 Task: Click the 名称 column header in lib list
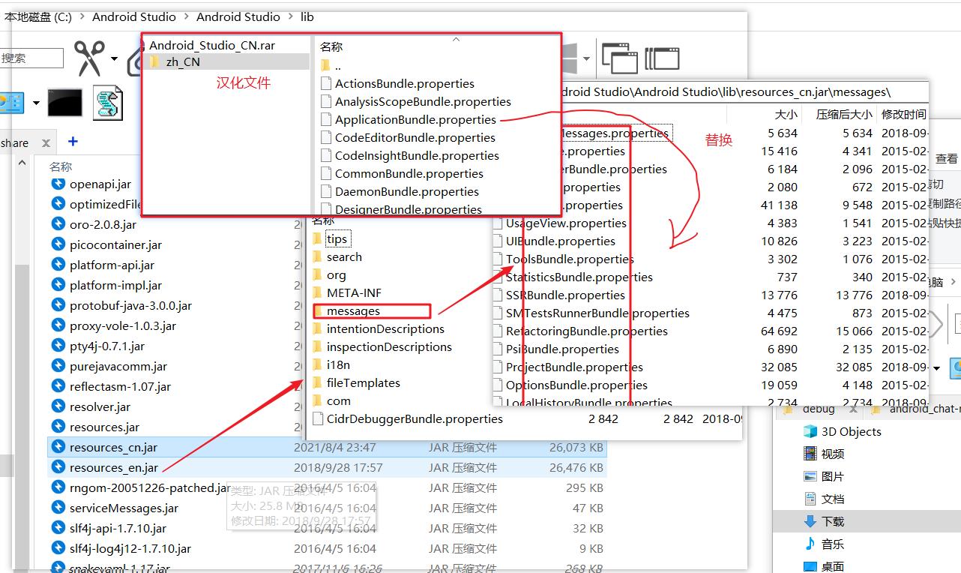pos(61,166)
